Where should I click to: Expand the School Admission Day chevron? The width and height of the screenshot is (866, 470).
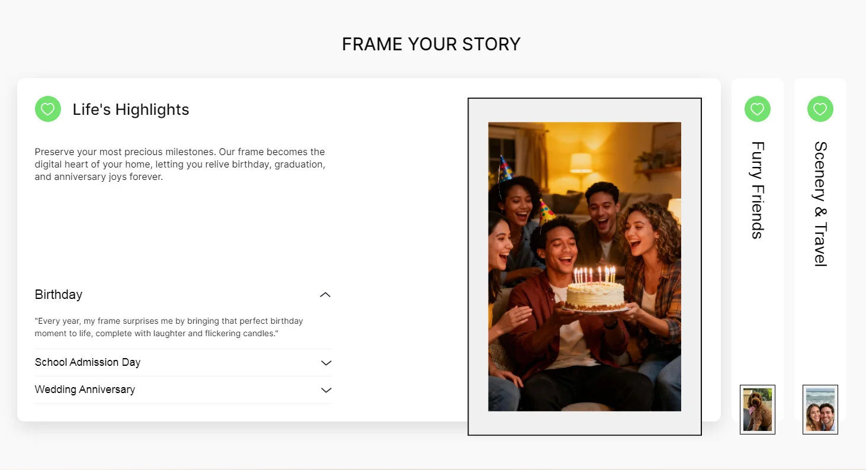pyautogui.click(x=326, y=363)
